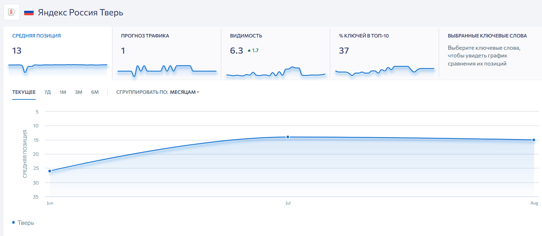Open the group-by Месяцам dropdown
Image resolution: width=542 pixels, height=236 pixels.
click(x=185, y=92)
